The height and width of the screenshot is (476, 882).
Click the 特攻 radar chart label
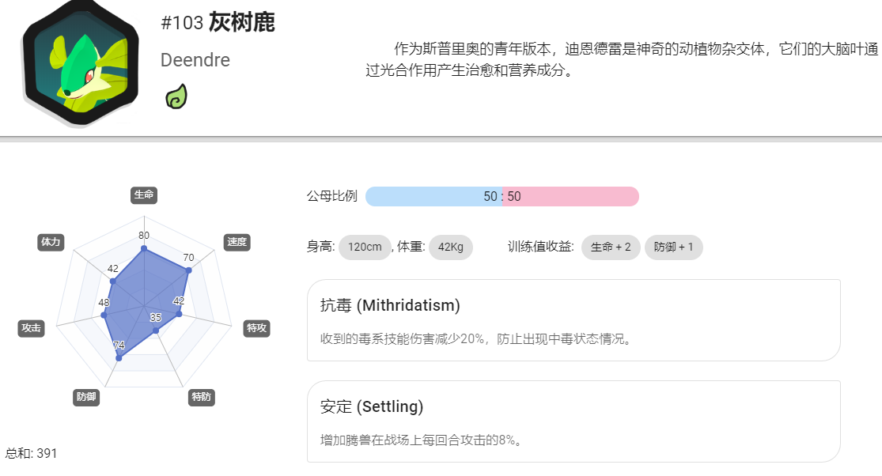tap(256, 328)
